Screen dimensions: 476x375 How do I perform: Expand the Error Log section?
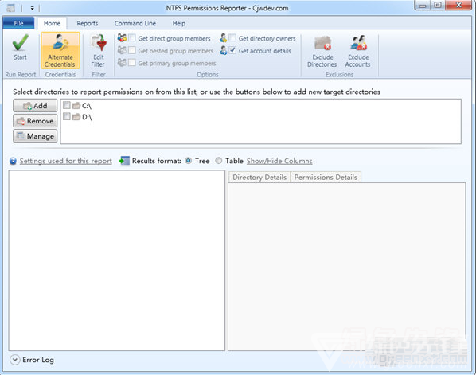[14, 360]
